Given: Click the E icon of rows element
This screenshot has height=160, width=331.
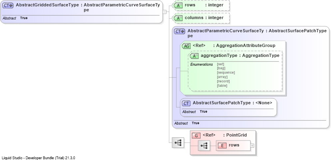Looking at the screenshot, I should (x=222, y=145).
